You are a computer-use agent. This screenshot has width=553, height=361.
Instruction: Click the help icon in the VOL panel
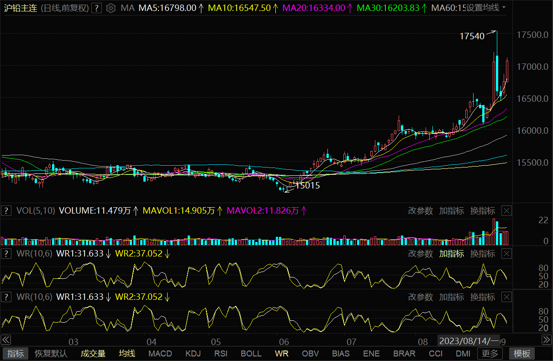point(6,210)
